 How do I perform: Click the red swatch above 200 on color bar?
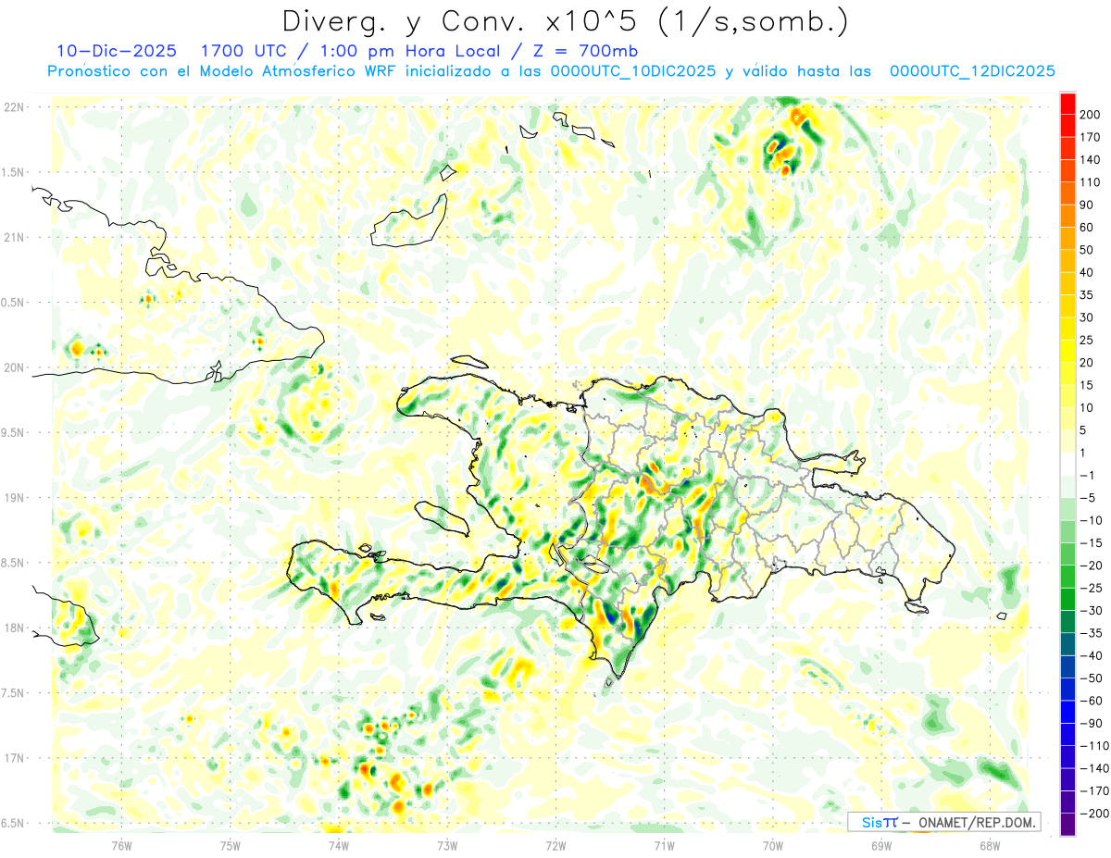tap(1067, 104)
